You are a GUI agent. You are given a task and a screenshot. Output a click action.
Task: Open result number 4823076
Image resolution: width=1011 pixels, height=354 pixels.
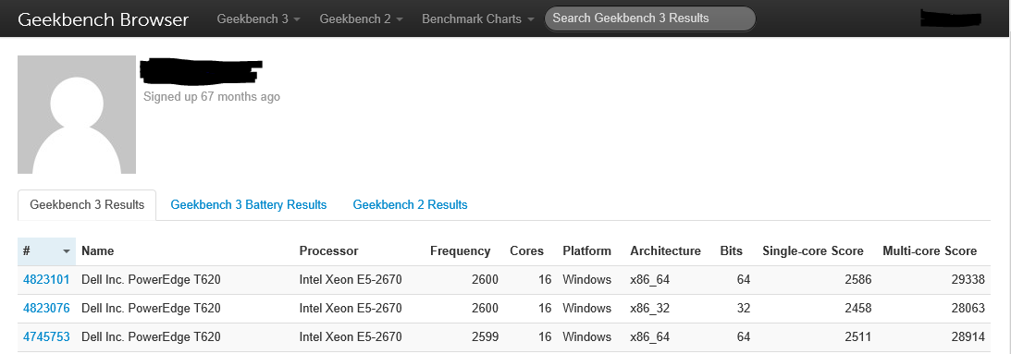coord(46,308)
